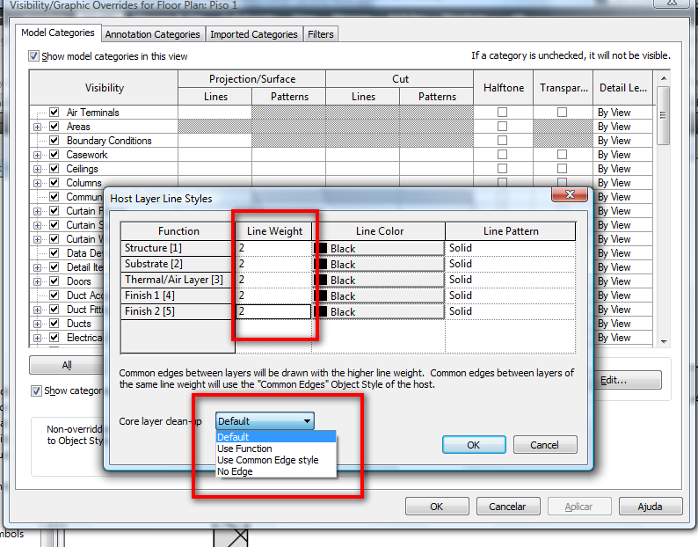Choose No Edge clean-up option
Image resolution: width=698 pixels, height=547 pixels.
coord(275,471)
